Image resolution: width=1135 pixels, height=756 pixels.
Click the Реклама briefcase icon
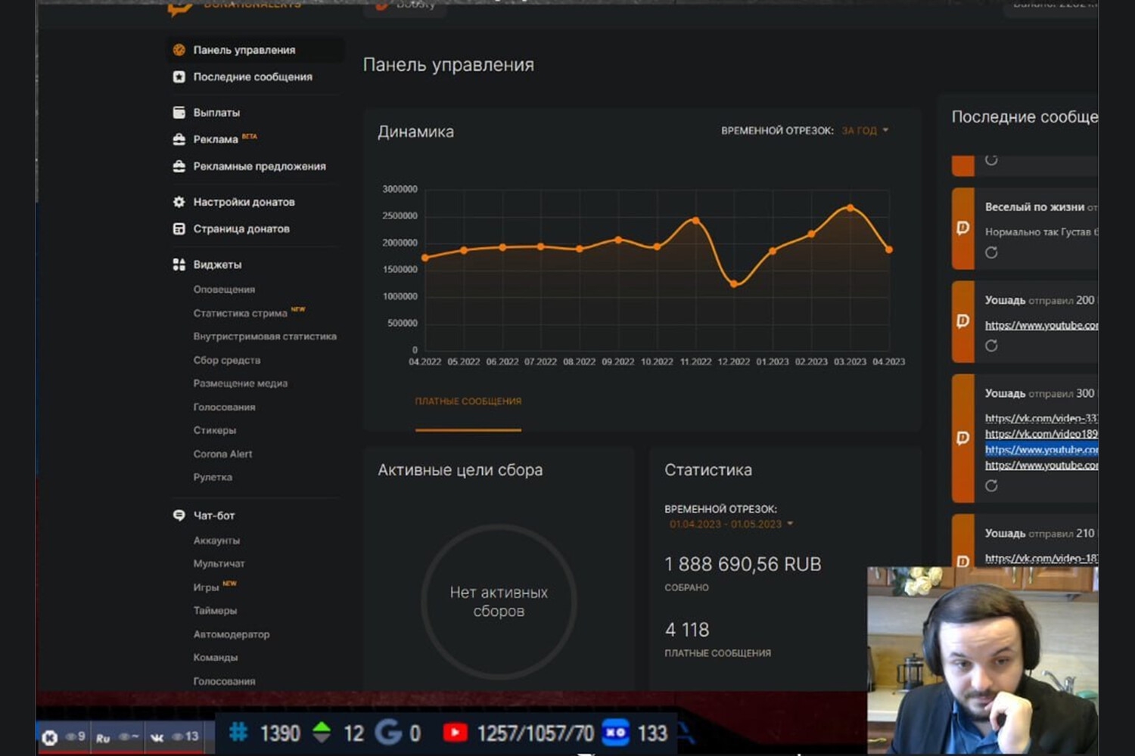(179, 139)
